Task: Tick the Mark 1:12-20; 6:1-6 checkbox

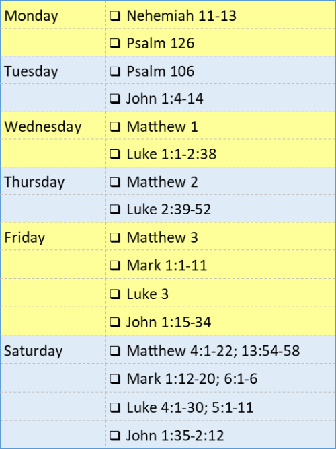Action: [x=115, y=378]
